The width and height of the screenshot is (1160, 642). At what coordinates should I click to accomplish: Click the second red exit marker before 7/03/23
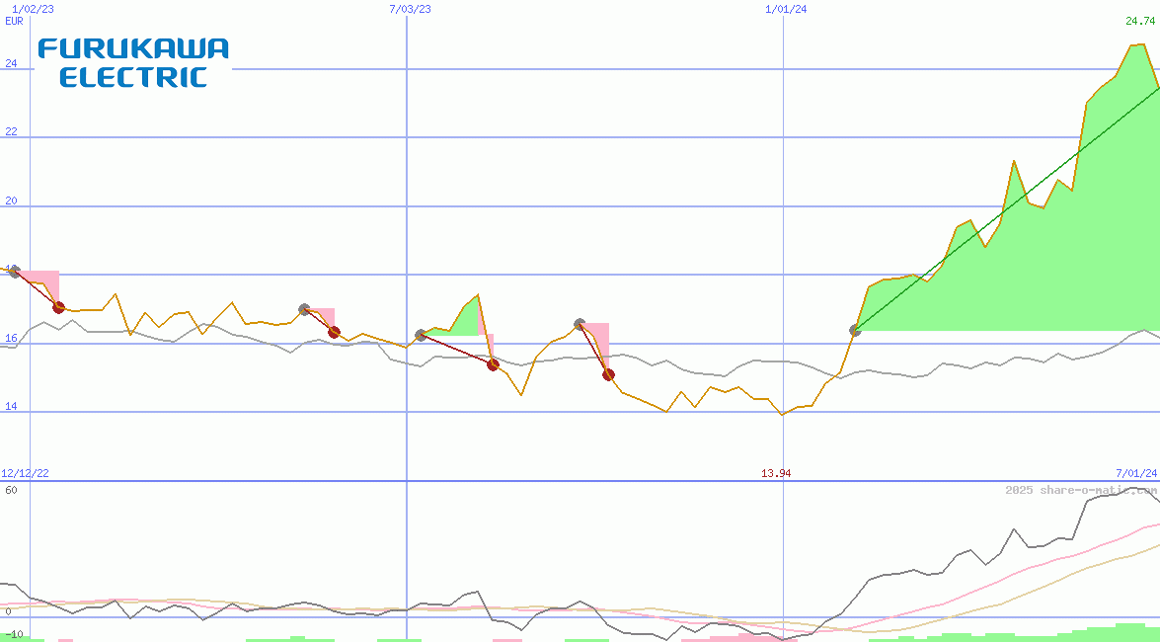coord(334,332)
